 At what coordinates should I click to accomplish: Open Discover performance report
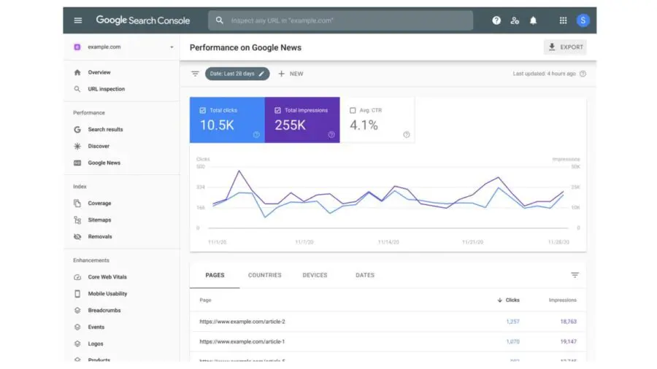click(99, 147)
